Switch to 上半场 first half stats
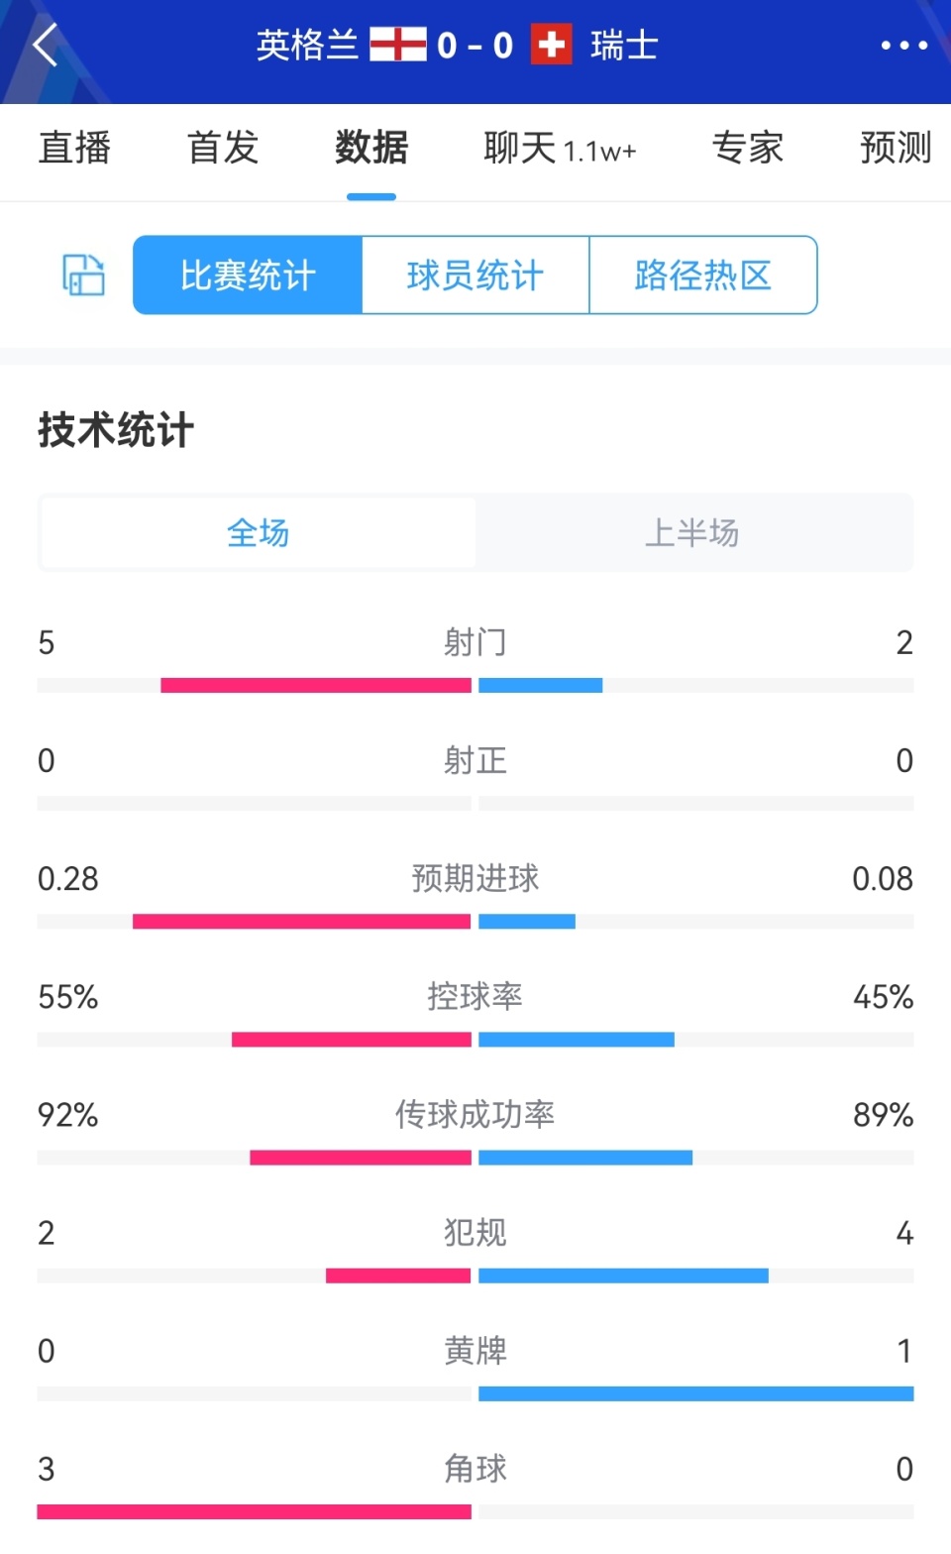Viewport: 951px width, 1554px height. (x=692, y=533)
